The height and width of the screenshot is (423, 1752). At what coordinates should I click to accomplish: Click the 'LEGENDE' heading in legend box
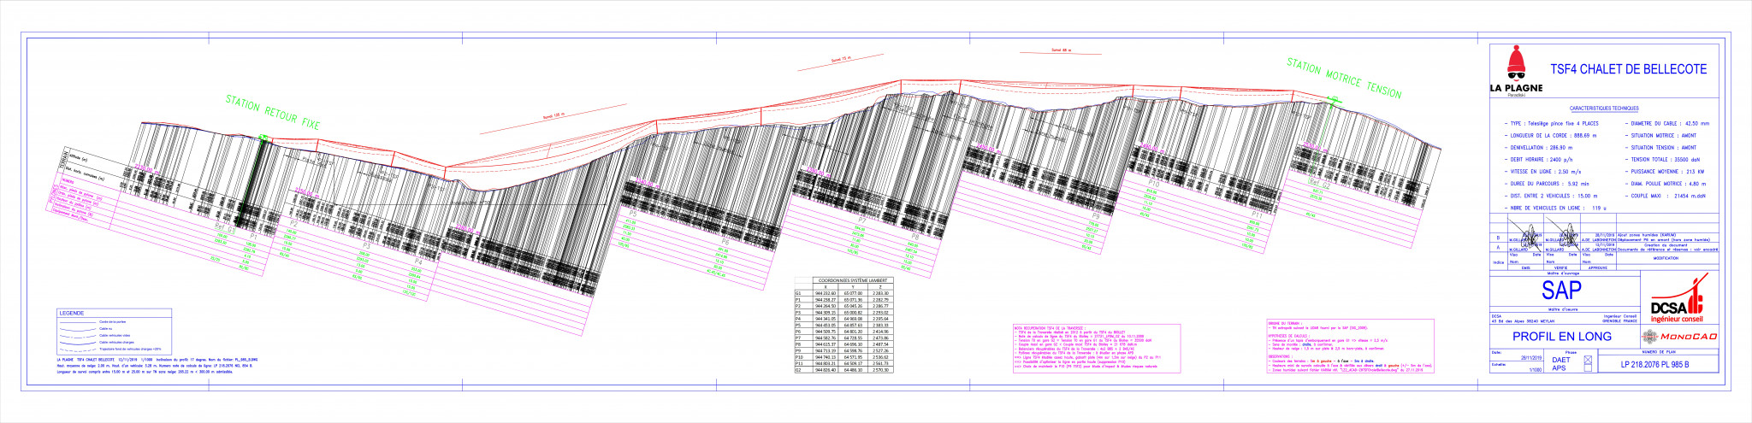pos(72,313)
